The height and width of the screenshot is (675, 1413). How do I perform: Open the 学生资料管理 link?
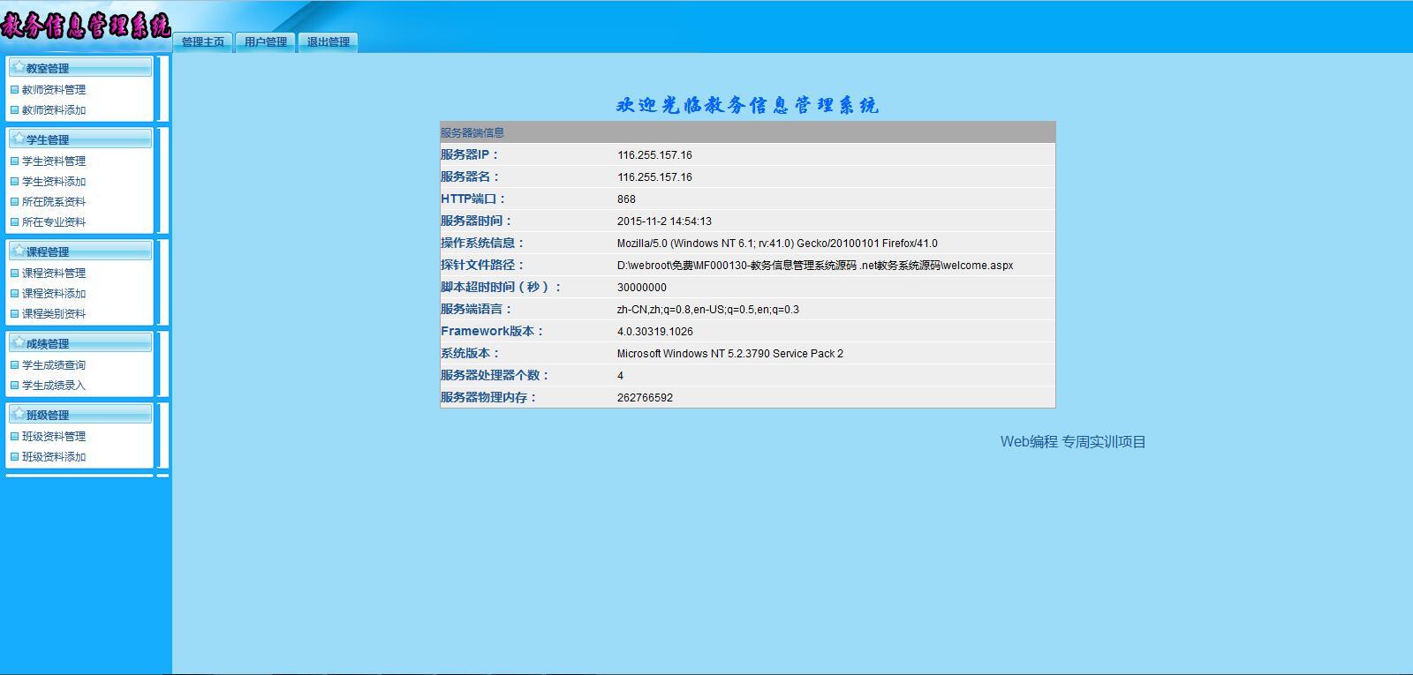tap(54, 161)
